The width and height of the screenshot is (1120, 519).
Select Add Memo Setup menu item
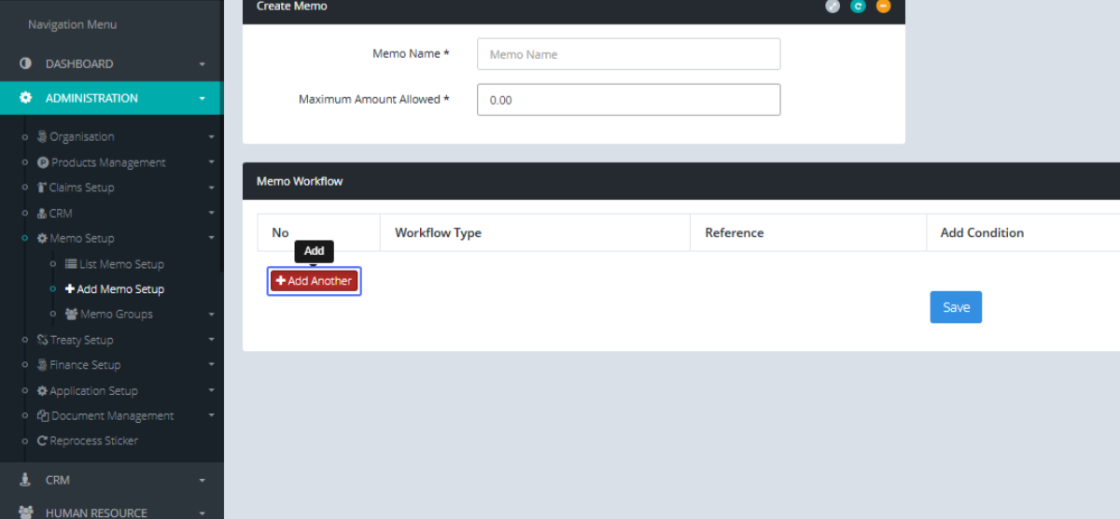119,289
